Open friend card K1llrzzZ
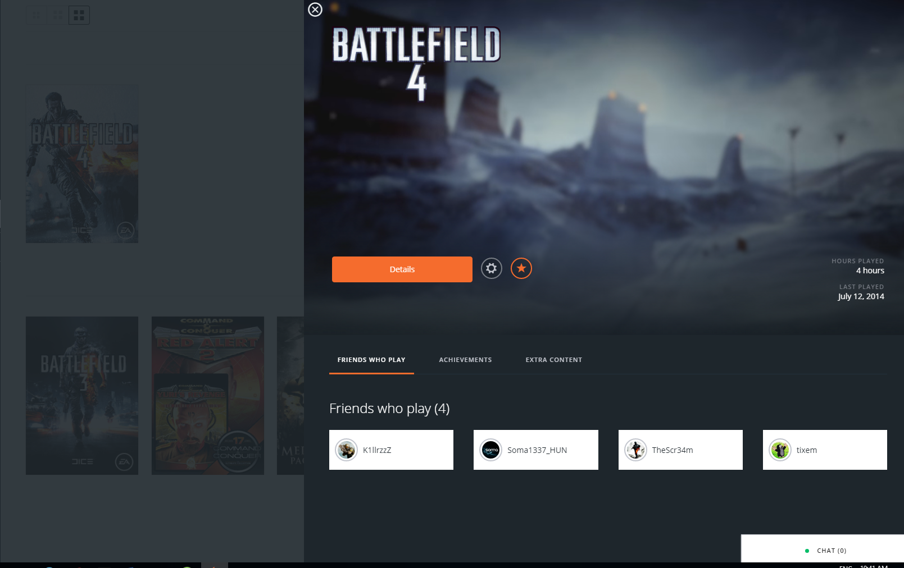 click(x=391, y=450)
